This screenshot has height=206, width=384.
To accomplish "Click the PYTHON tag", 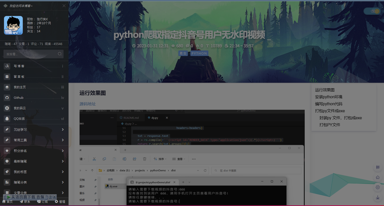I will click(x=199, y=53).
